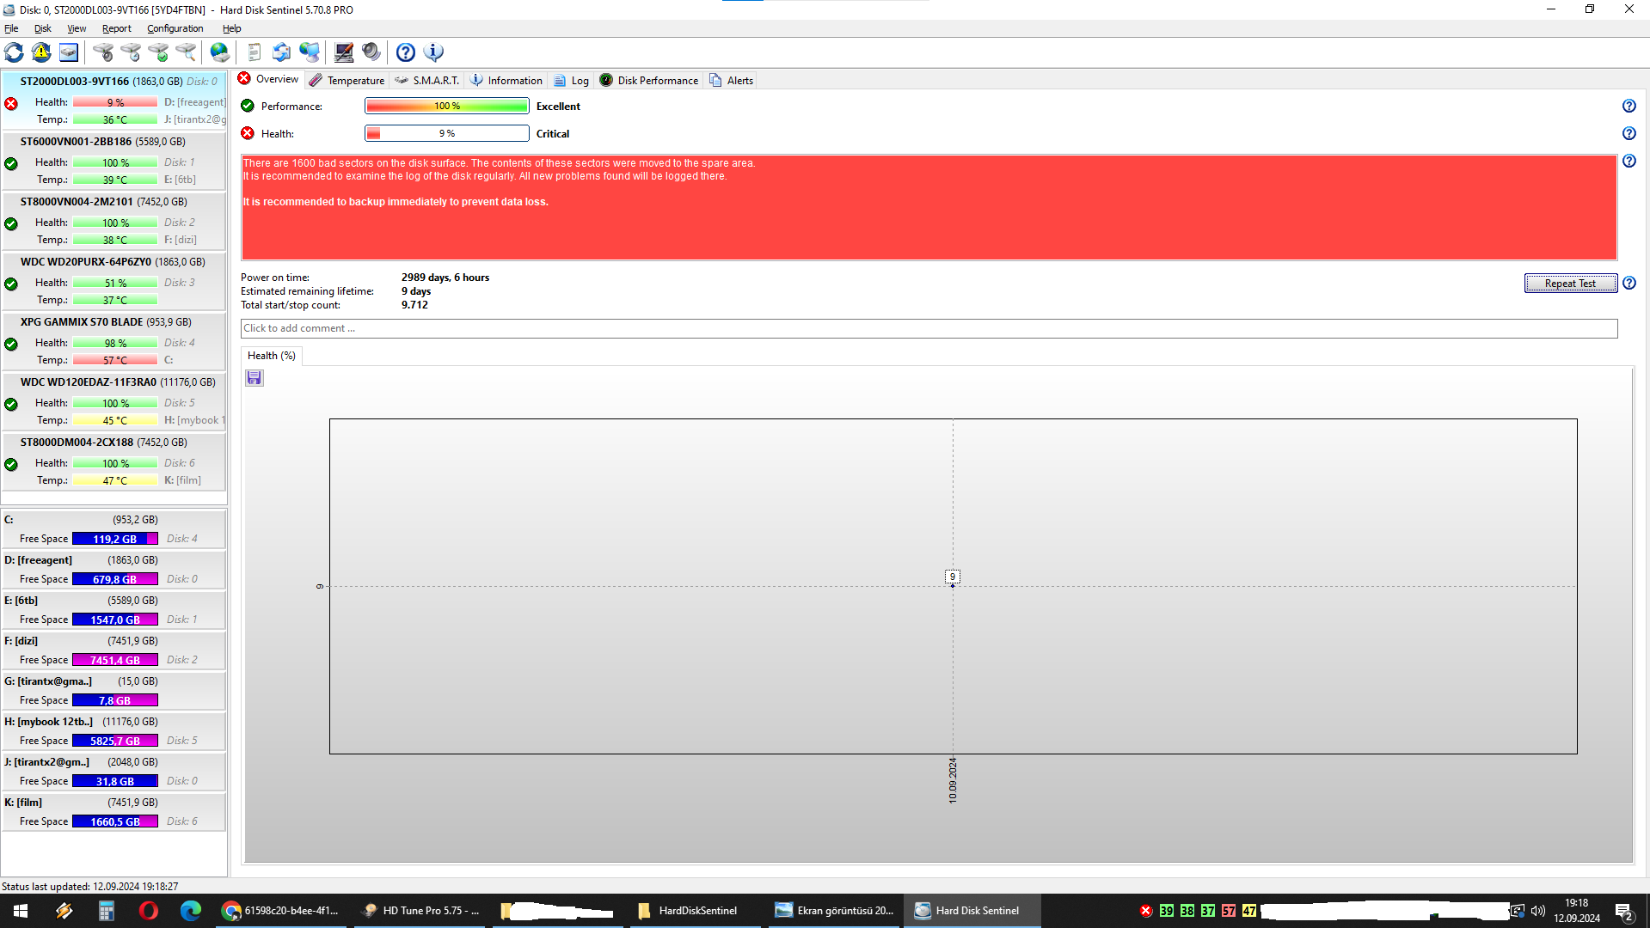Image resolution: width=1650 pixels, height=928 pixels.
Task: Click the speaker toolbar icon
Action: 371,52
